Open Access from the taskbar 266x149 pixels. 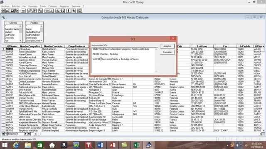pos(112,145)
